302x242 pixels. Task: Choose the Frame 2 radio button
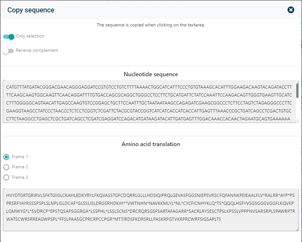pyautogui.click(x=6, y=167)
